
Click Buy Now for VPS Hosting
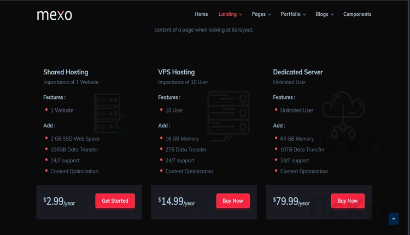tap(233, 201)
